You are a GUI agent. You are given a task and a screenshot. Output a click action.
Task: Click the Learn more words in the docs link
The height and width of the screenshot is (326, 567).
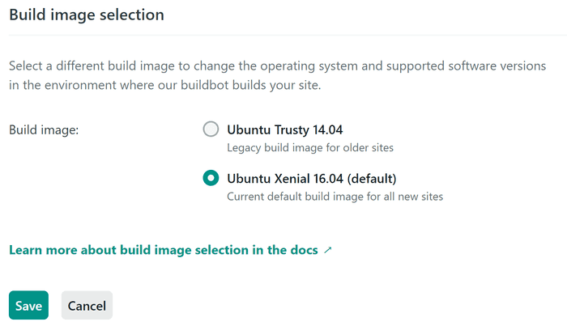[43, 250]
